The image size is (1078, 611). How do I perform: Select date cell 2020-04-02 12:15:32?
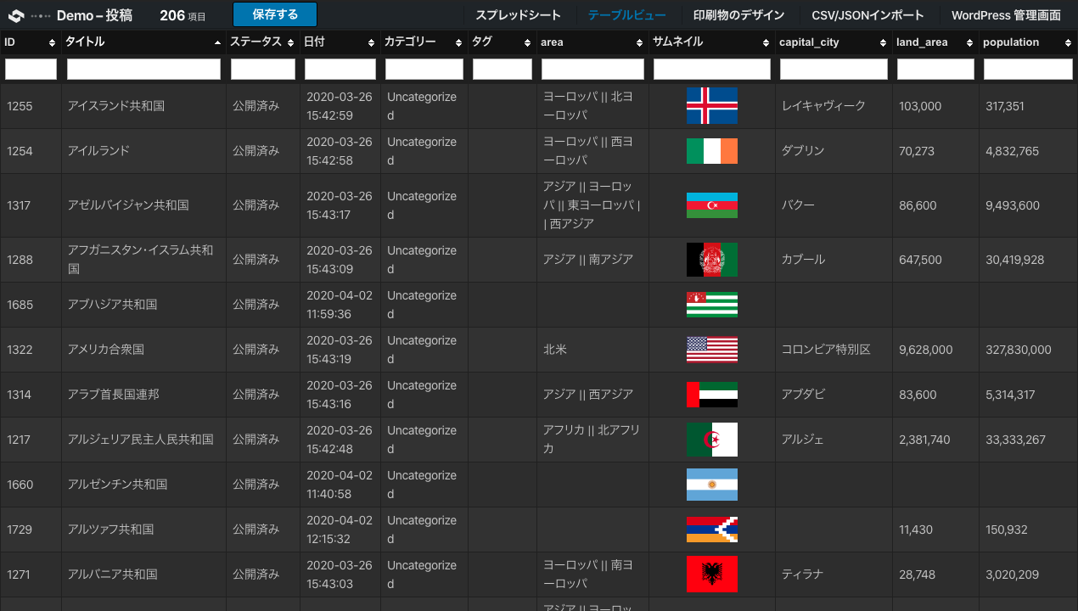pyautogui.click(x=340, y=530)
